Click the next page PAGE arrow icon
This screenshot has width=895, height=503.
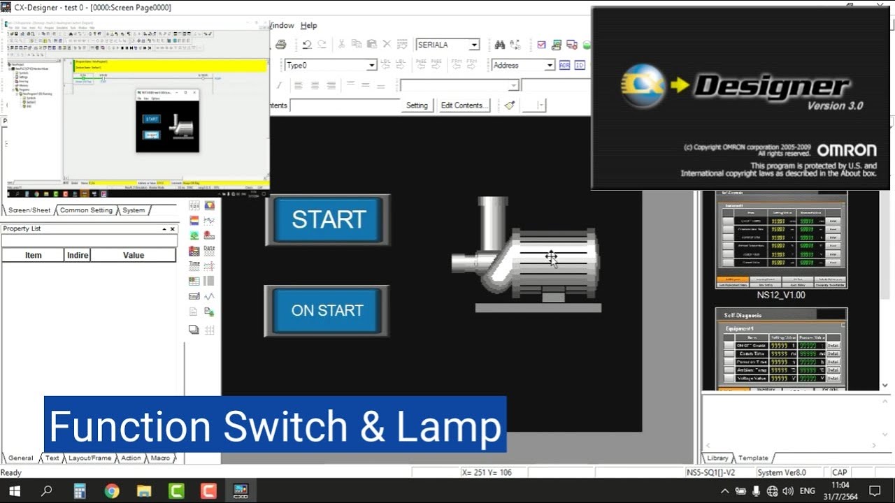[x=436, y=64]
